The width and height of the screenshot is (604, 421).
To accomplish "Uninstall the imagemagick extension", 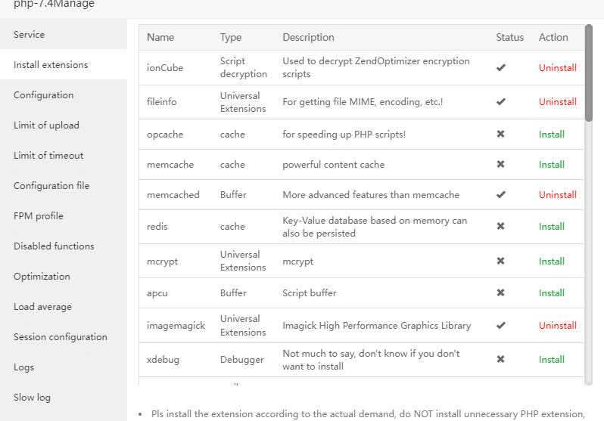I will pos(557,326).
